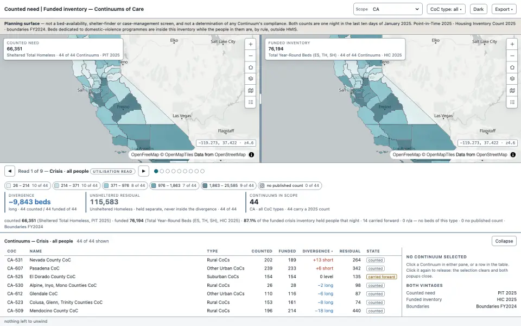Zoom in on the Funded Inventory map
Viewport: 521px width, 326px height.
[512, 44]
